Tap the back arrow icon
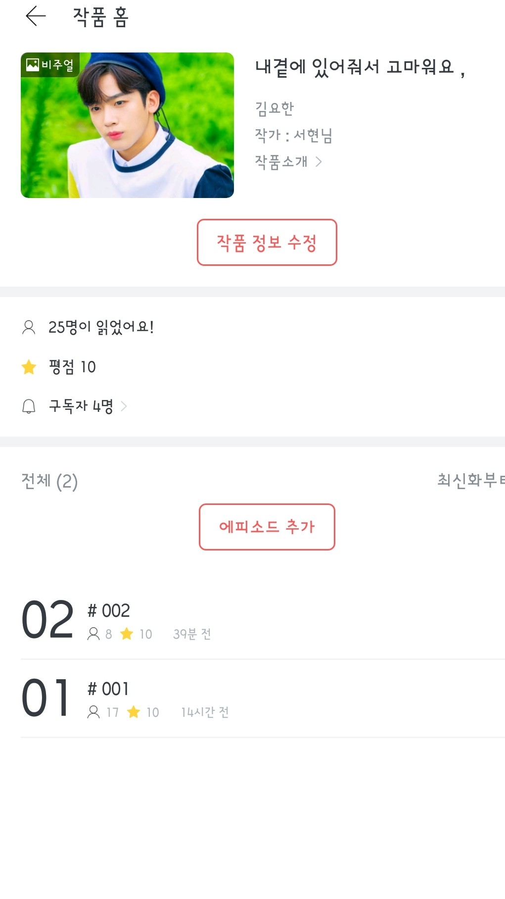 tap(36, 16)
